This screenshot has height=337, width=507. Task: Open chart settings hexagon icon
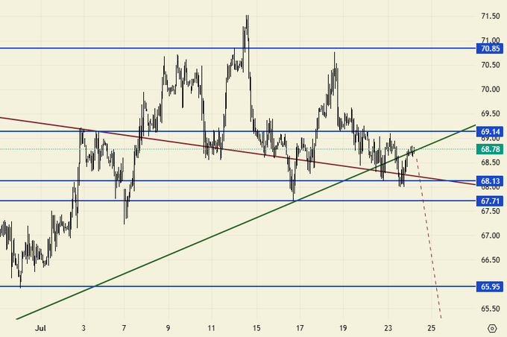click(492, 328)
